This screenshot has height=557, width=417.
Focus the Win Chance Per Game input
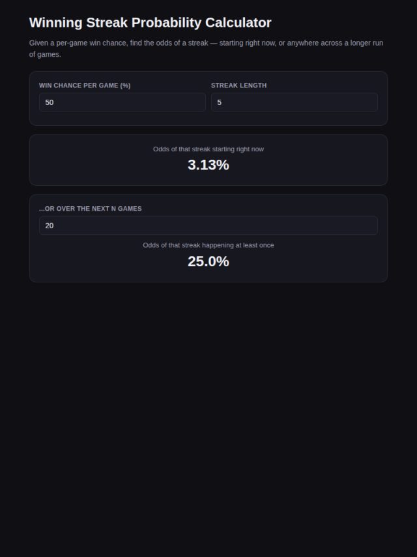click(x=122, y=102)
